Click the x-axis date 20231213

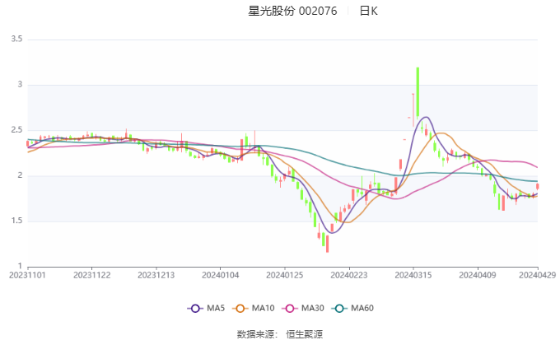point(156,275)
